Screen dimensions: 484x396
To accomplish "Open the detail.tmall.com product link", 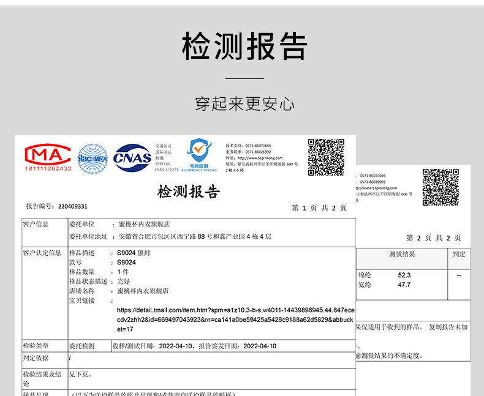I will coord(235,319).
